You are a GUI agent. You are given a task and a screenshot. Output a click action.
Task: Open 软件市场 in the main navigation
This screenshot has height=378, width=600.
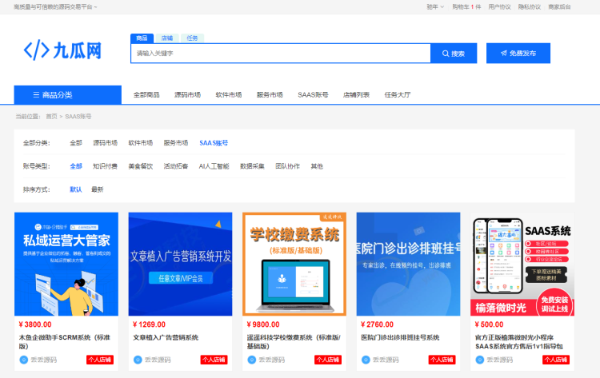228,94
